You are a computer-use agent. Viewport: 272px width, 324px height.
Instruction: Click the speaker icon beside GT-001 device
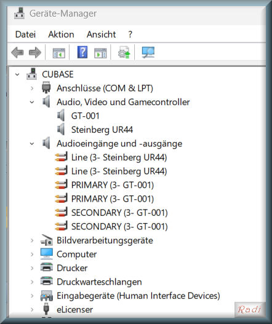(61, 116)
